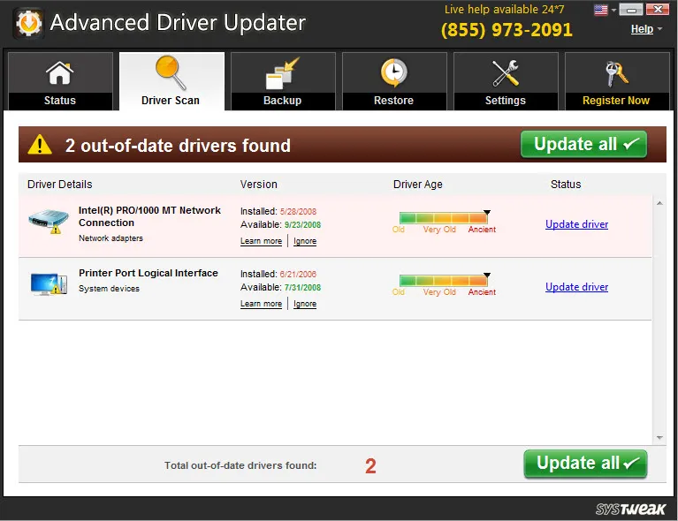Open the language dropdown arrow beside flag
This screenshot has width=678, height=521.
click(613, 11)
